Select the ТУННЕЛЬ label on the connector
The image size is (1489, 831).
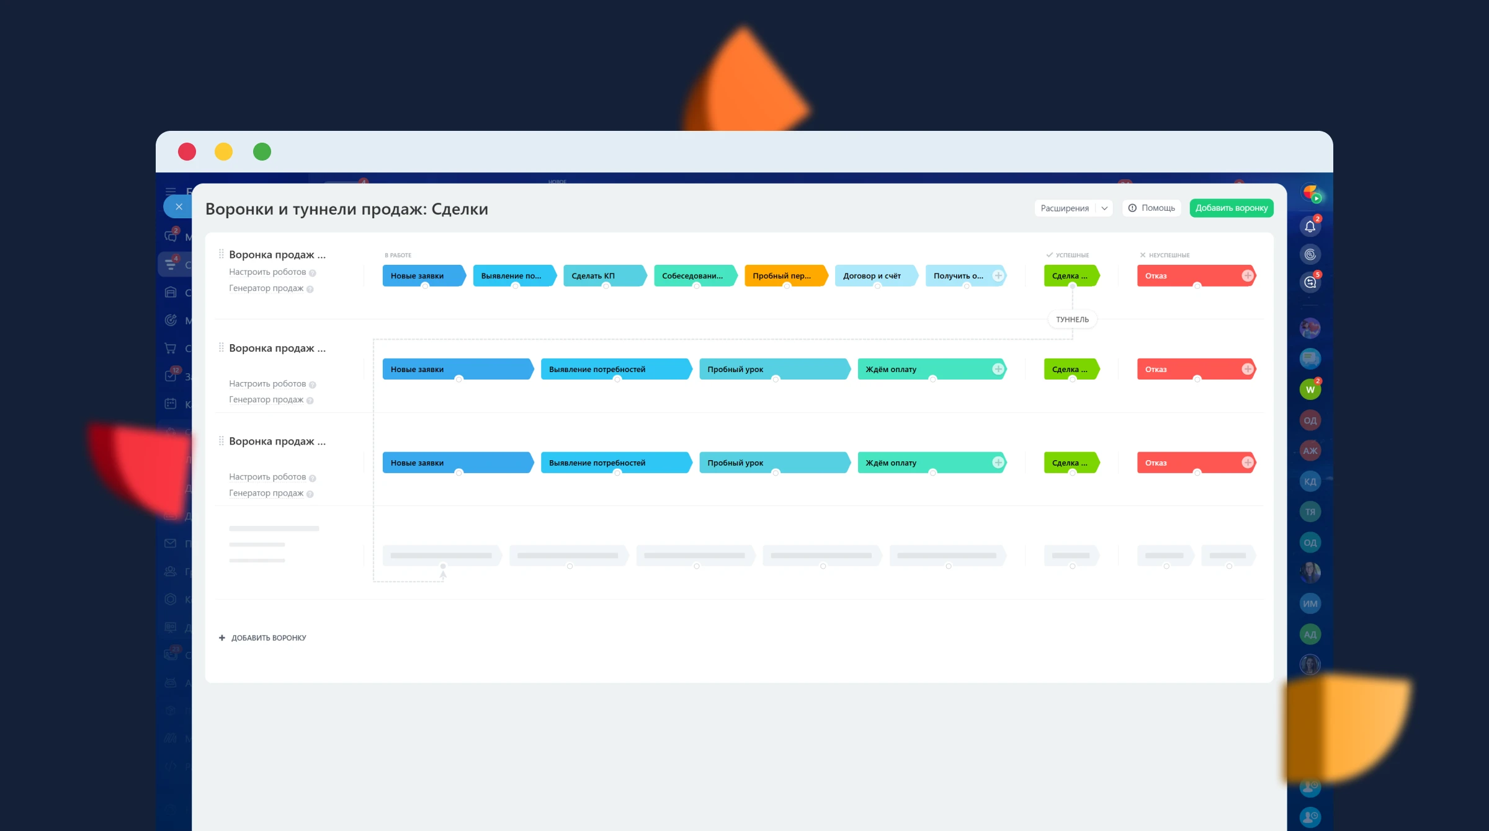(x=1072, y=319)
